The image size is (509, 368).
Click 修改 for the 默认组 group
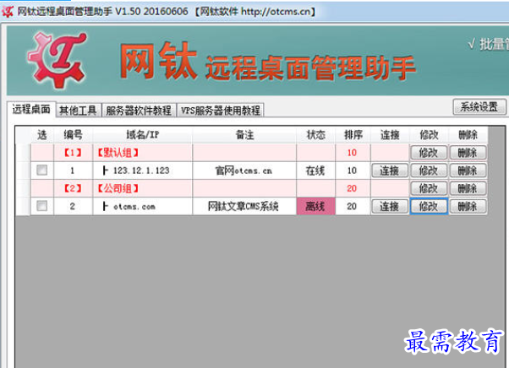pyautogui.click(x=429, y=153)
